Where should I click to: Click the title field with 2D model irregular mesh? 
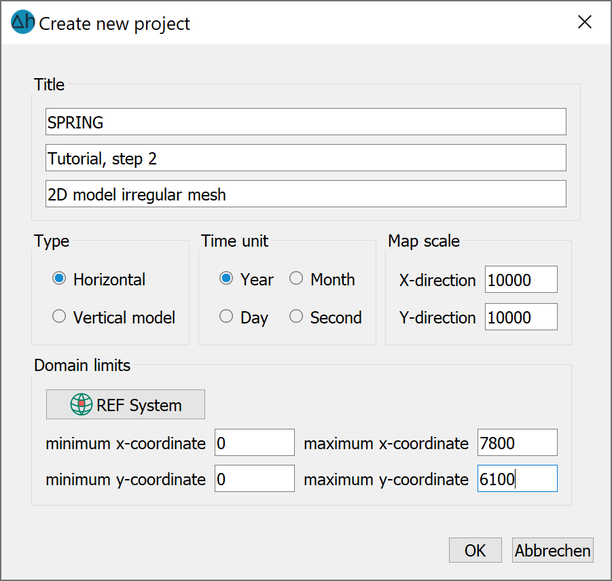coord(306,194)
